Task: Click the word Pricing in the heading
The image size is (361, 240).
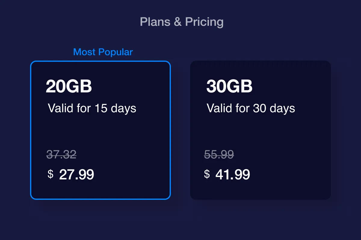Action: click(x=204, y=22)
